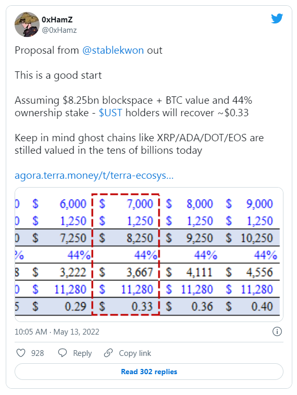Click the 8,250 cell in dashed box
This screenshot has height=395, width=297.
coord(140,238)
